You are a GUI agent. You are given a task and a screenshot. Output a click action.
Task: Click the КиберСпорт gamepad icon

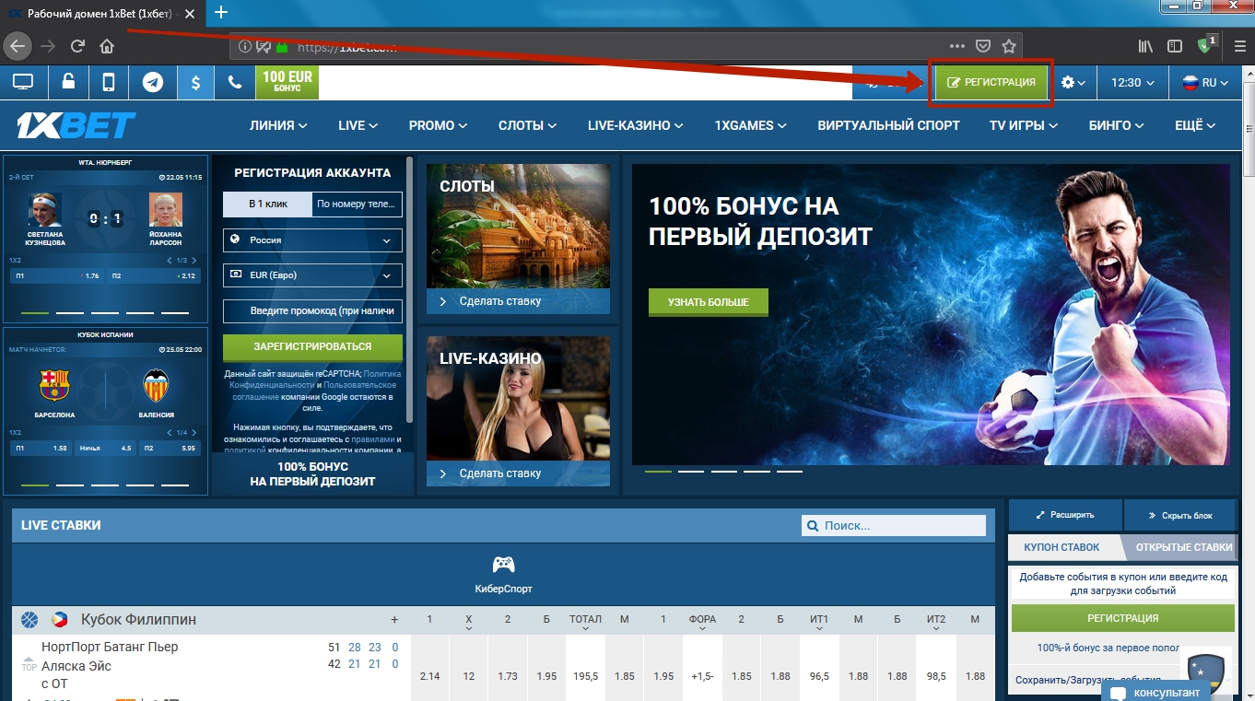point(503,565)
